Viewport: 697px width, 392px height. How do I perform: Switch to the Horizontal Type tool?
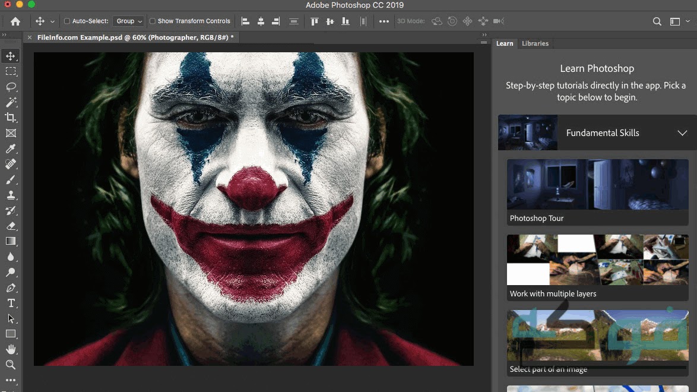click(11, 304)
